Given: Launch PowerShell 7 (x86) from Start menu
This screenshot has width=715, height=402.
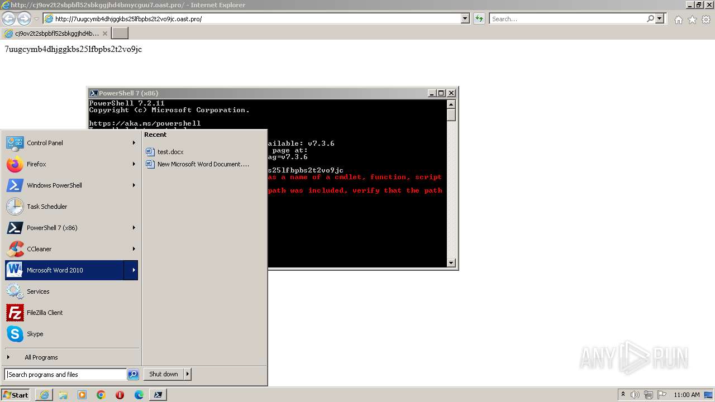Looking at the screenshot, I should 71,228.
